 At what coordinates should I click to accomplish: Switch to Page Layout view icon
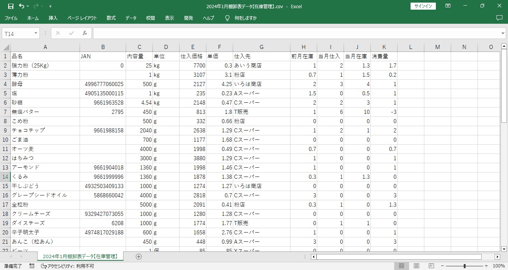pyautogui.click(x=417, y=266)
